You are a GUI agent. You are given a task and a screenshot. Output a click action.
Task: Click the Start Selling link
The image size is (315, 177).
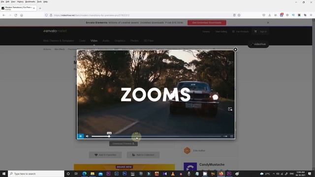pyautogui.click(x=221, y=31)
